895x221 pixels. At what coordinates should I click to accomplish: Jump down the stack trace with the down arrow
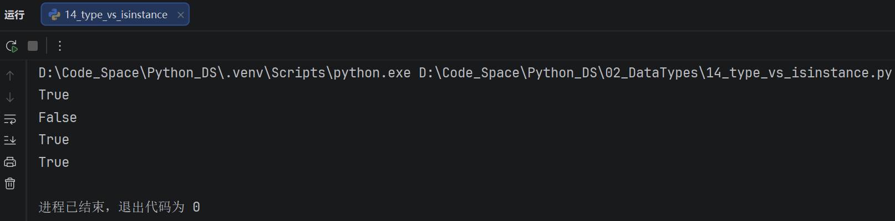point(10,97)
